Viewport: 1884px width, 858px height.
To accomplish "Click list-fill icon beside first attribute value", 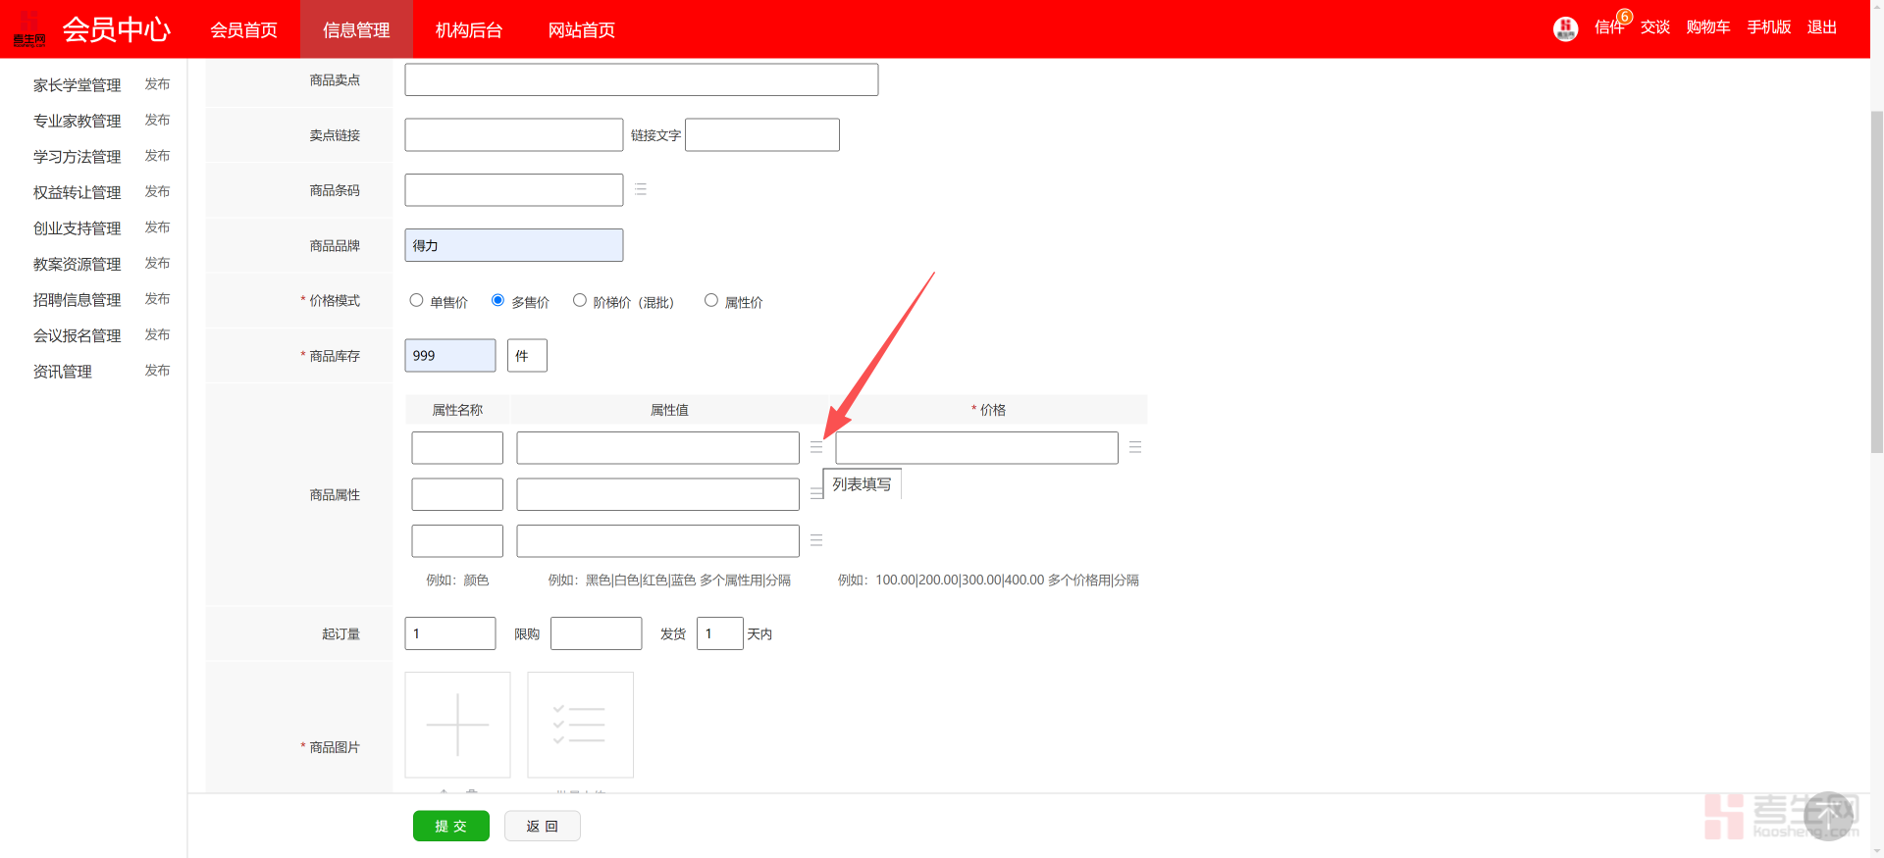I will click(815, 447).
